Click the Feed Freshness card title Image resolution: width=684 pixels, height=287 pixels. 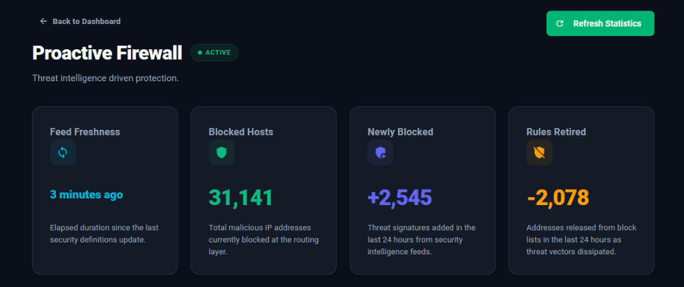pyautogui.click(x=85, y=132)
